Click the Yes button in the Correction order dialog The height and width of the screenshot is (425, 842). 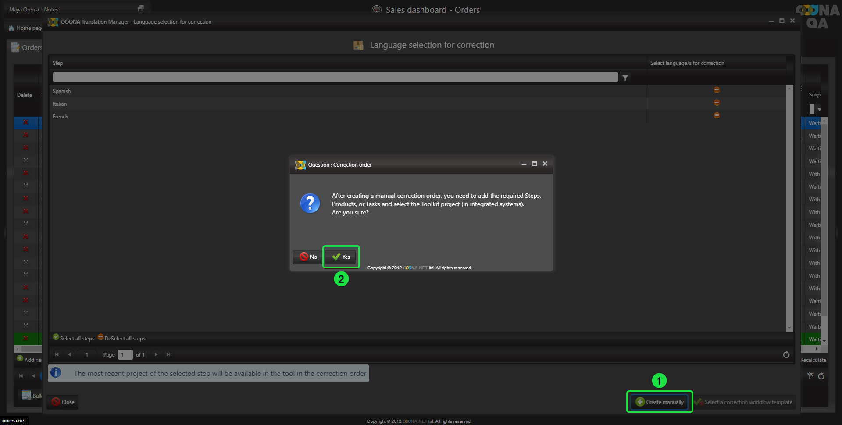(x=341, y=257)
